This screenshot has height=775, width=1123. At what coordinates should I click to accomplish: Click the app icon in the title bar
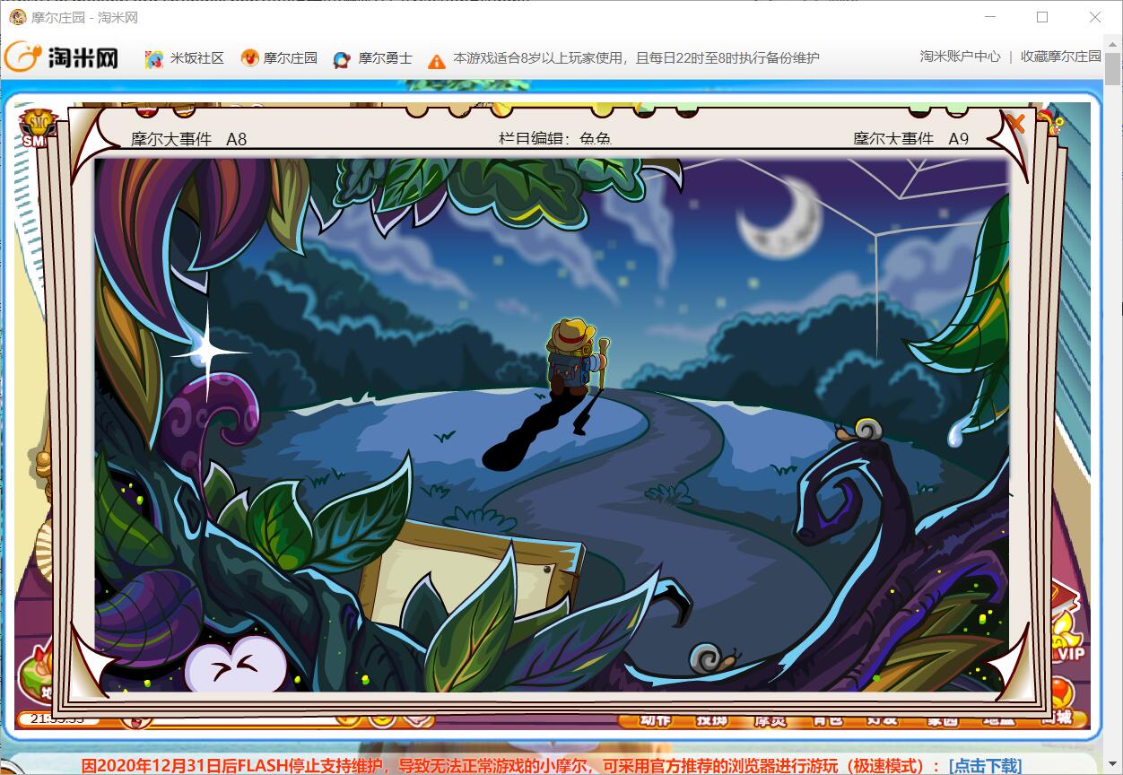coord(17,17)
